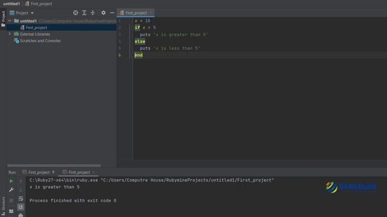Collapse the untitled1 project folder
Image resolution: width=387 pixels, height=217 pixels.
[x=10, y=21]
